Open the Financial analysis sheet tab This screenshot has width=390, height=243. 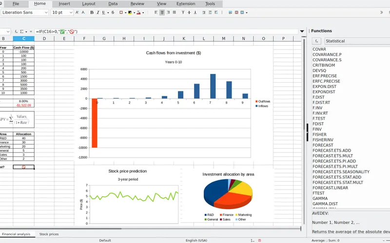(16, 234)
